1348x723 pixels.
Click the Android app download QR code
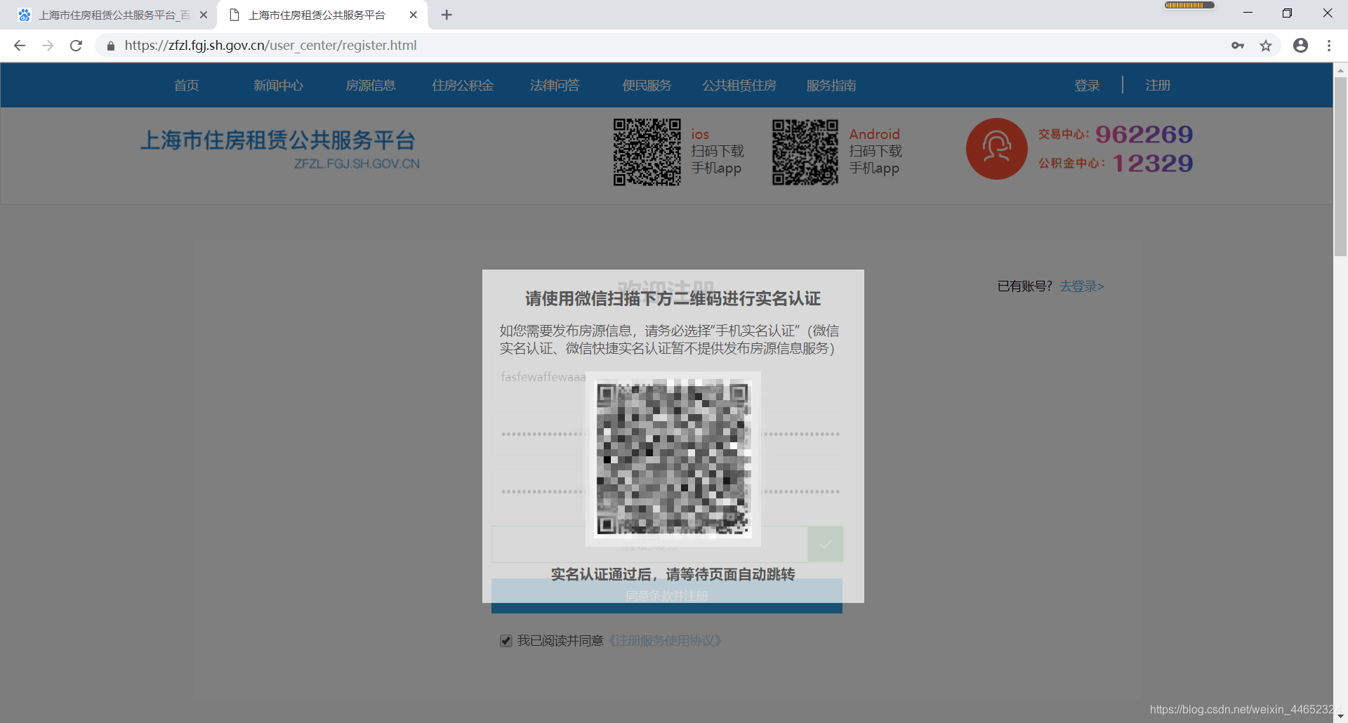coord(805,152)
